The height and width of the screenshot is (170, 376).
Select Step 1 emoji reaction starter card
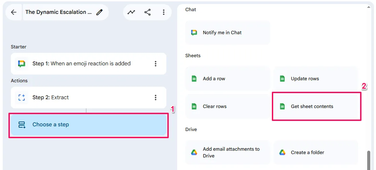pyautogui.click(x=81, y=64)
